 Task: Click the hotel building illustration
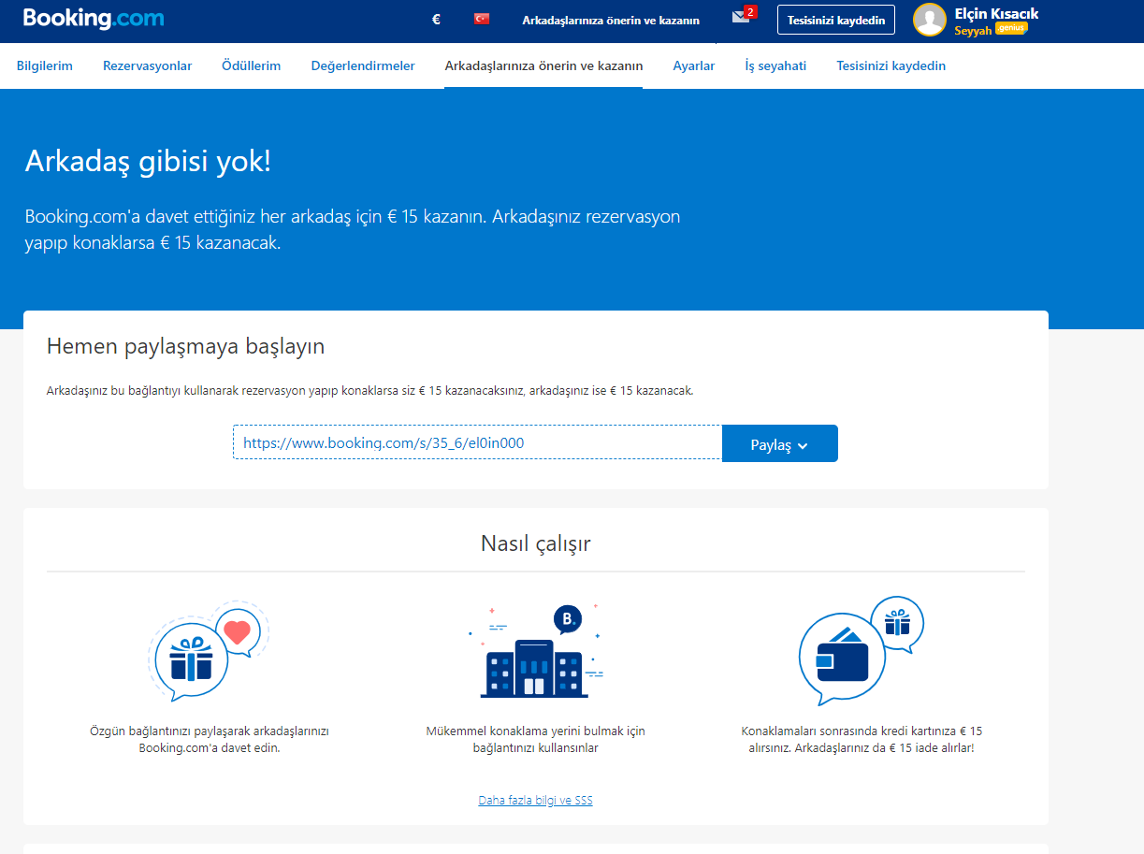pos(535,650)
